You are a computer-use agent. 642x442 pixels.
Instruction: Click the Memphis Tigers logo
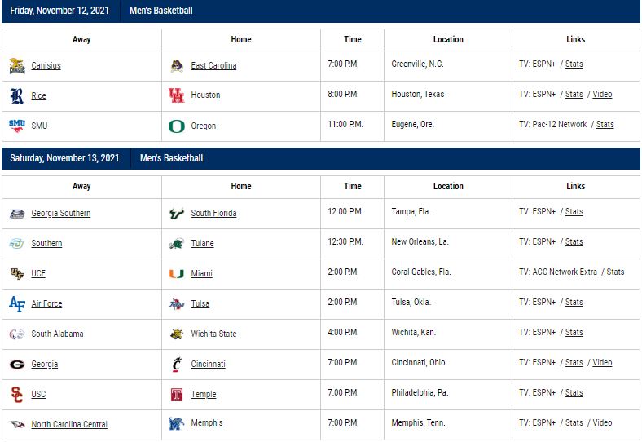pyautogui.click(x=177, y=423)
